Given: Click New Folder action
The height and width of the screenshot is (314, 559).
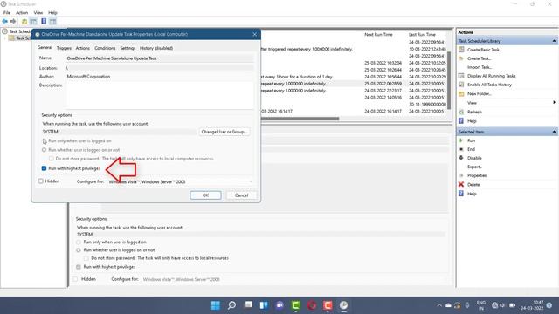Looking at the screenshot, I should tap(480, 94).
